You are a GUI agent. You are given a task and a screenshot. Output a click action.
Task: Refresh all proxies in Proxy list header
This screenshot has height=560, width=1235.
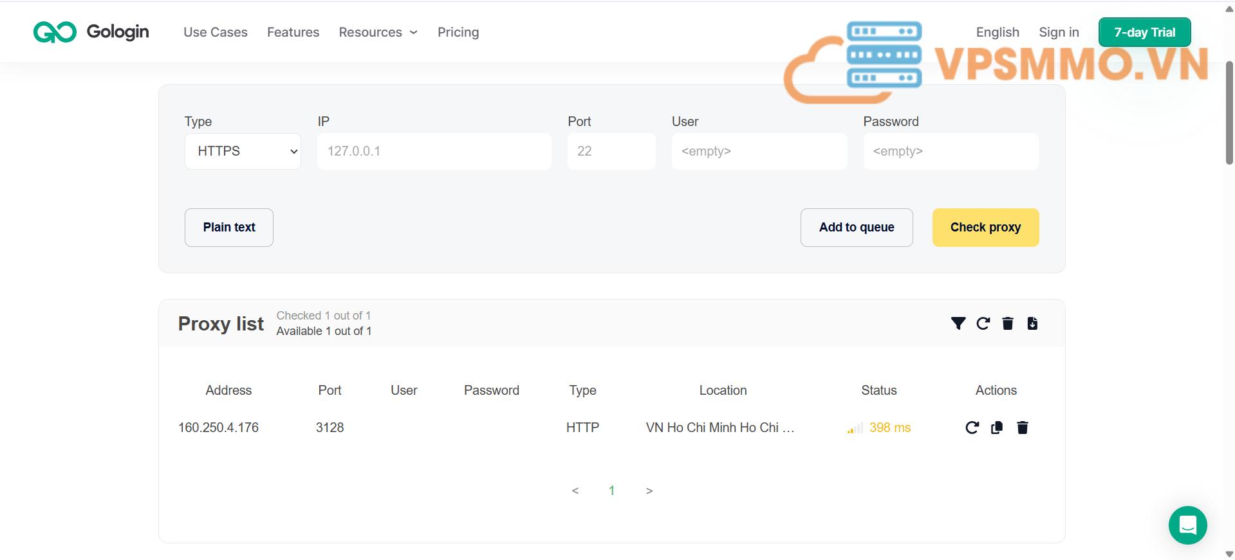pyautogui.click(x=983, y=323)
